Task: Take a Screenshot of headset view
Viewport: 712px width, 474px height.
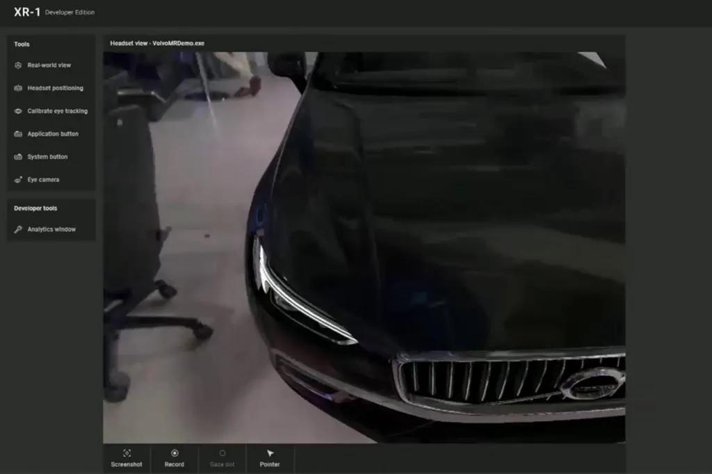Action: click(x=127, y=459)
